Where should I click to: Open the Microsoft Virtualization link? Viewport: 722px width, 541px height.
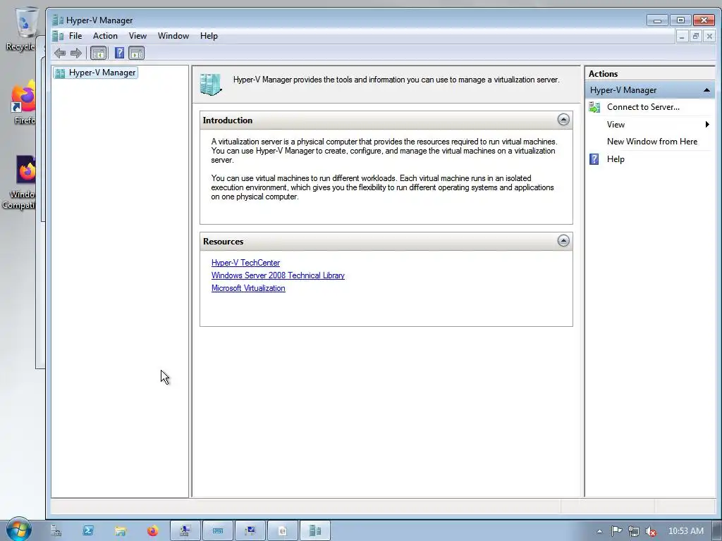pyautogui.click(x=248, y=288)
